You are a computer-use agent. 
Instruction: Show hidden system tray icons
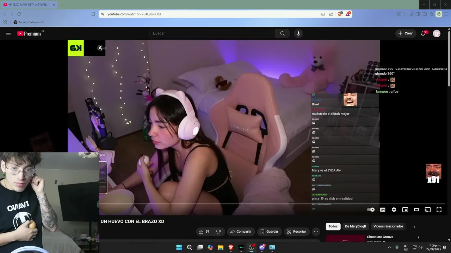389,247
